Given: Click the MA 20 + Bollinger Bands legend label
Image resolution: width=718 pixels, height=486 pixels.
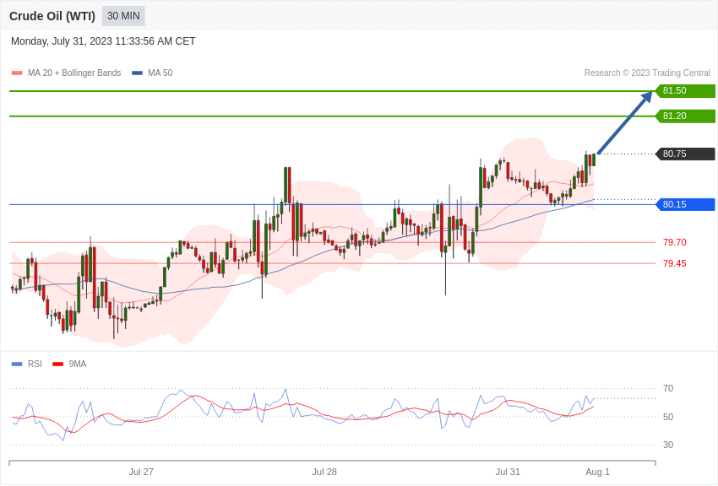Looking at the screenshot, I should (74, 73).
